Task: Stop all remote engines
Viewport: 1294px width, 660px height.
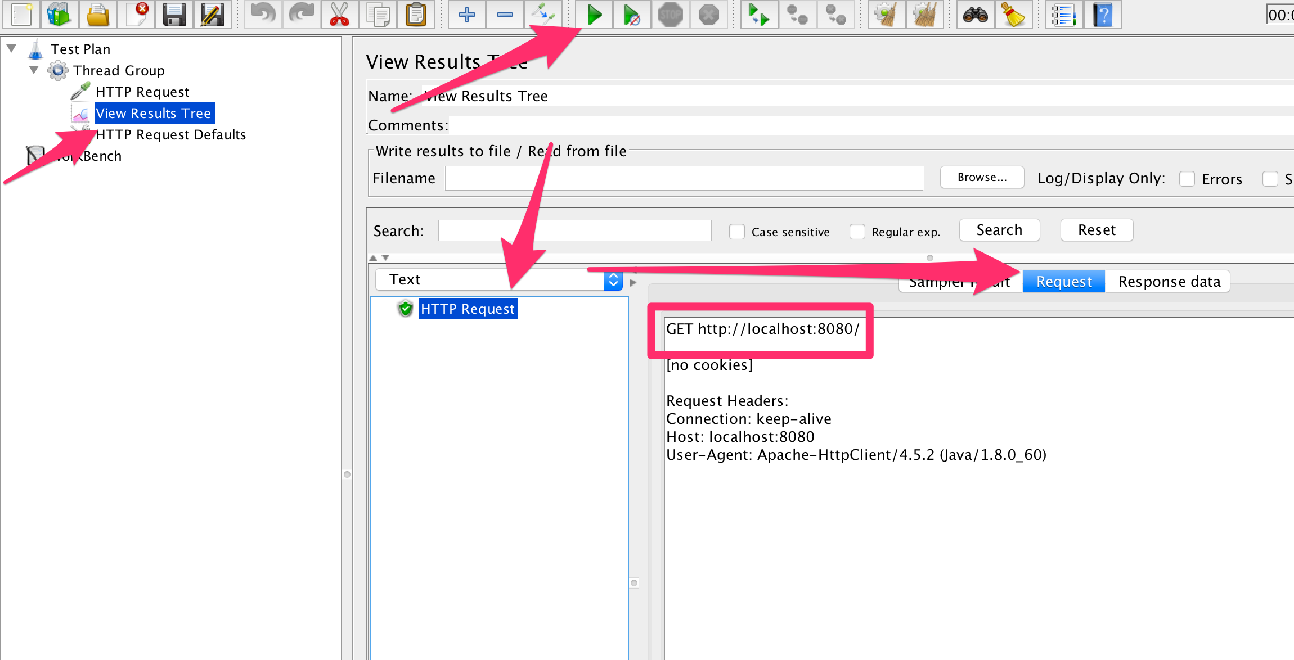Action: click(797, 15)
